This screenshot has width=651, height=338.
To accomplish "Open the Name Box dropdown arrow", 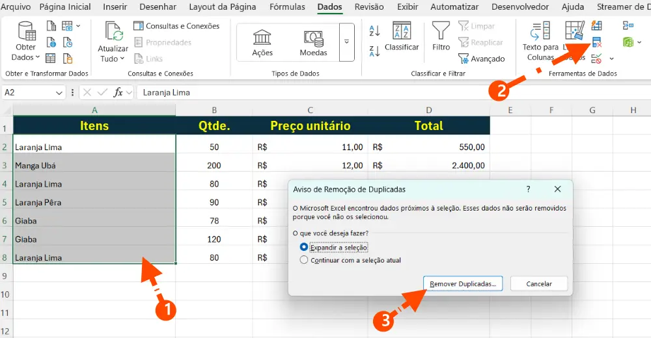I will (59, 92).
